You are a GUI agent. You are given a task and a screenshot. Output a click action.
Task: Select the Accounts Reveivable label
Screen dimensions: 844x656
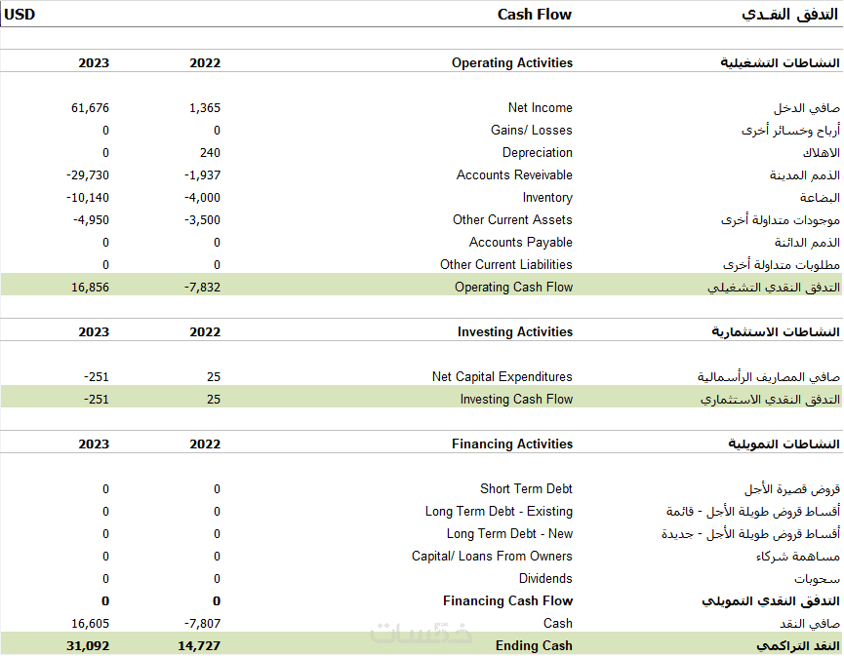[x=514, y=175]
